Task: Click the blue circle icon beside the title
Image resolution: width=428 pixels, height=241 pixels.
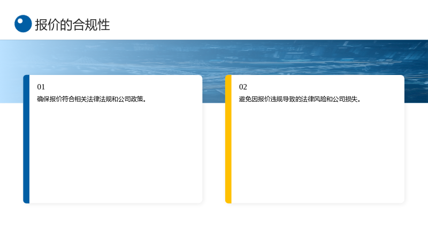Action: pos(23,24)
